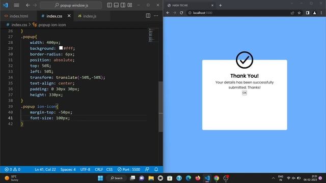The width and height of the screenshot is (326, 183).
Task: Reload the localhost page
Action: tap(181, 13)
